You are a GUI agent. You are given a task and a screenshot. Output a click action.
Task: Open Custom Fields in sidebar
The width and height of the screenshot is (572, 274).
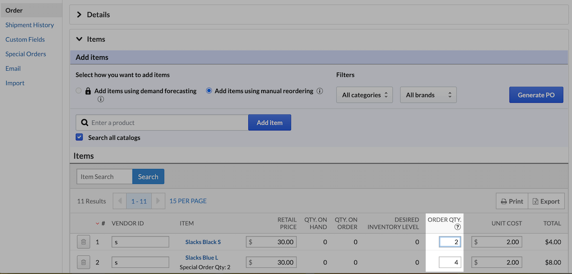click(x=25, y=39)
